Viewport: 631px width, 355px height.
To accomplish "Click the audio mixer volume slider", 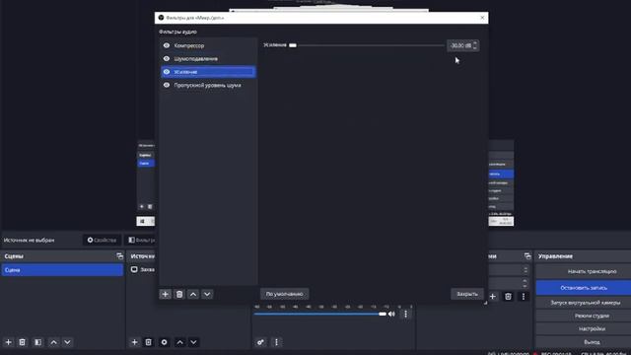I will 319,314.
